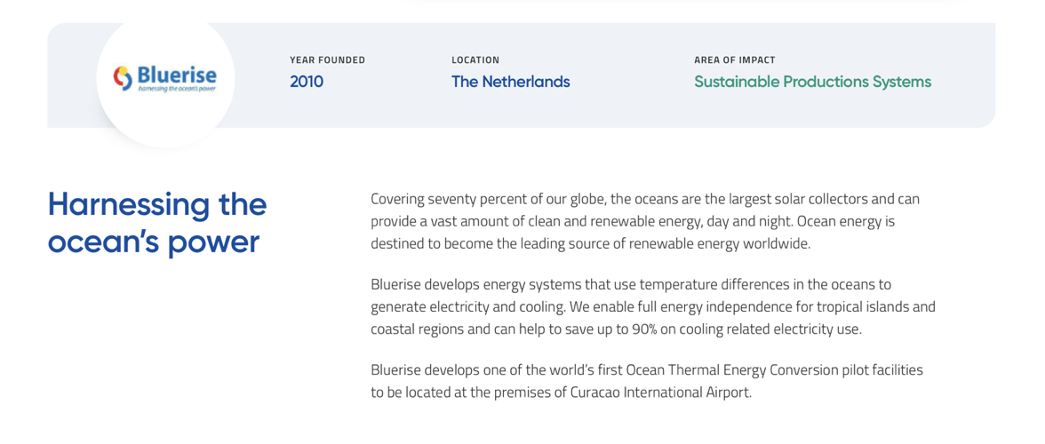
Task: Click the paragraph starting 'Bluerise develops energy systems'
Action: click(x=652, y=306)
